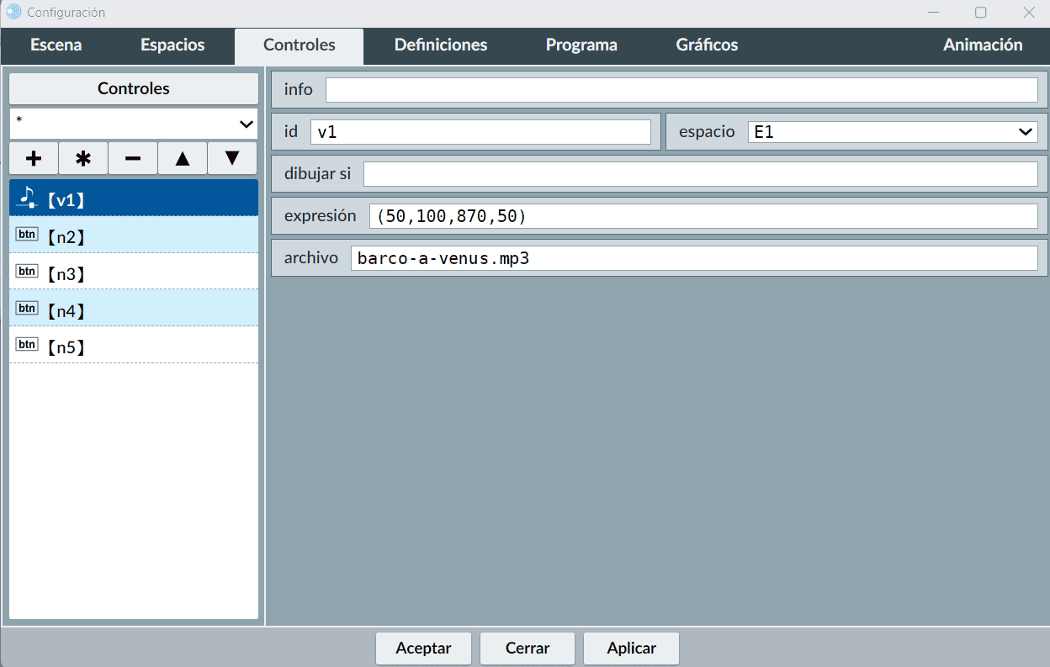Go to the Animación tab
The height and width of the screenshot is (667, 1050).
tap(983, 45)
